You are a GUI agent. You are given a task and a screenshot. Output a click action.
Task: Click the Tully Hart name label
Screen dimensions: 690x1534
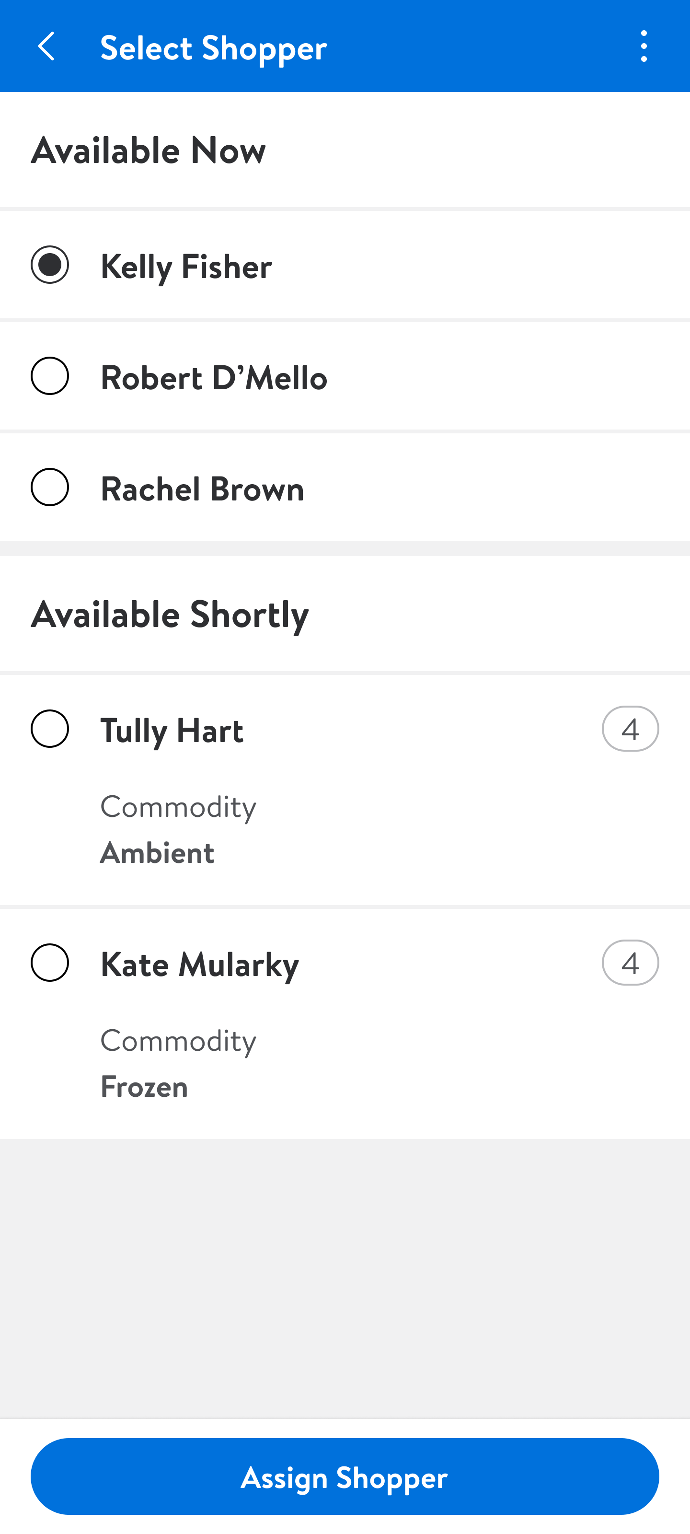point(172,730)
